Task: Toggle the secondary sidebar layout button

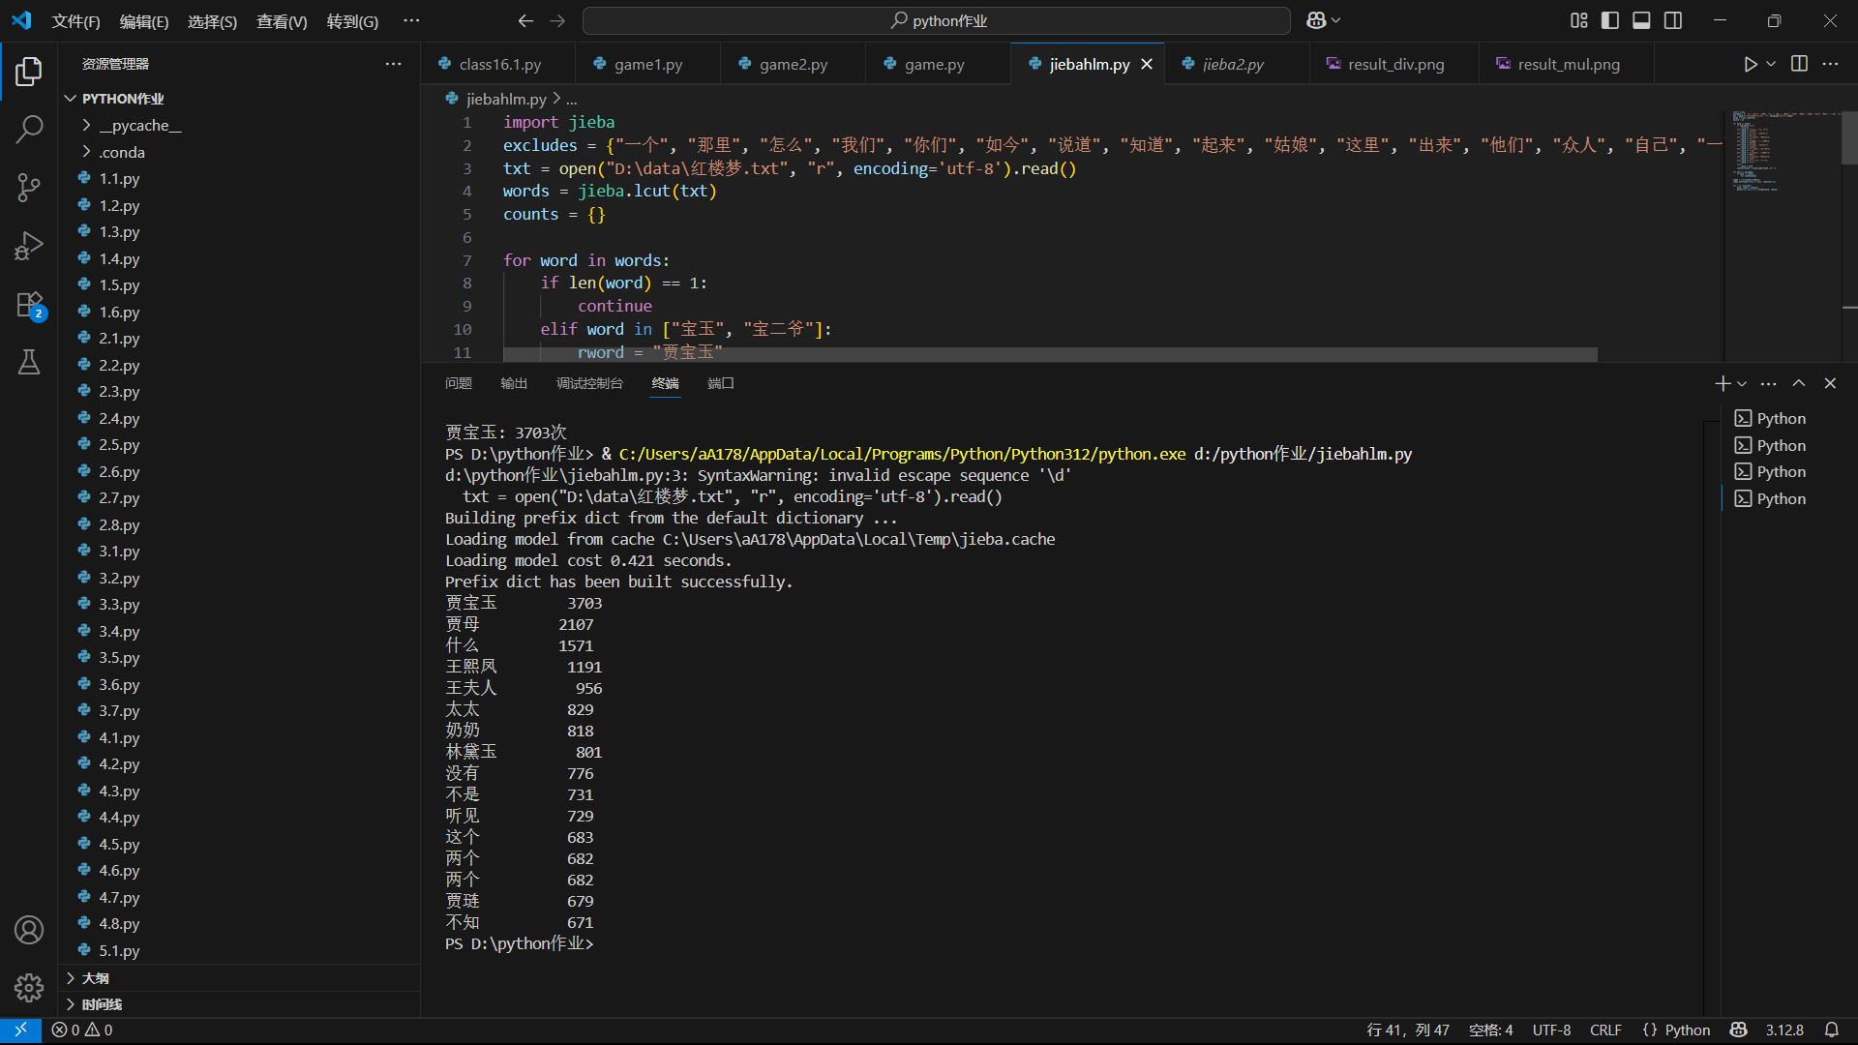Action: pos(1673,20)
